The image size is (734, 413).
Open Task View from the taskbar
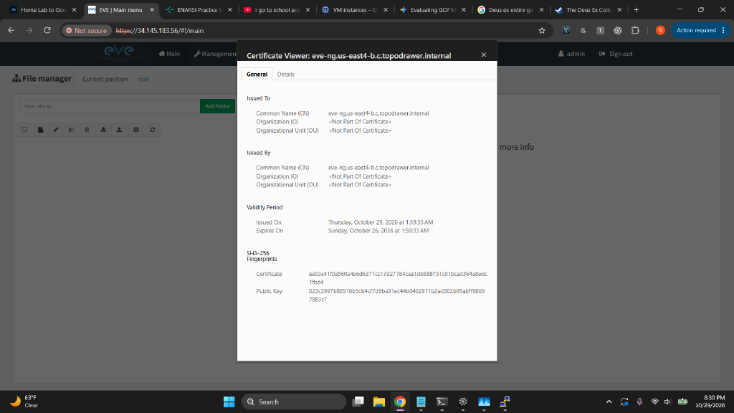[358, 402]
